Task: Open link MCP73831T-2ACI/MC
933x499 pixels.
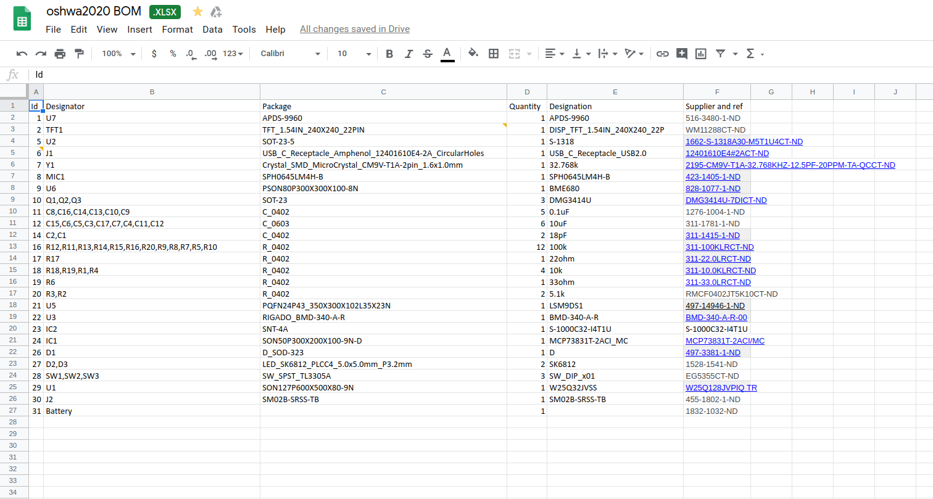Action: point(725,341)
